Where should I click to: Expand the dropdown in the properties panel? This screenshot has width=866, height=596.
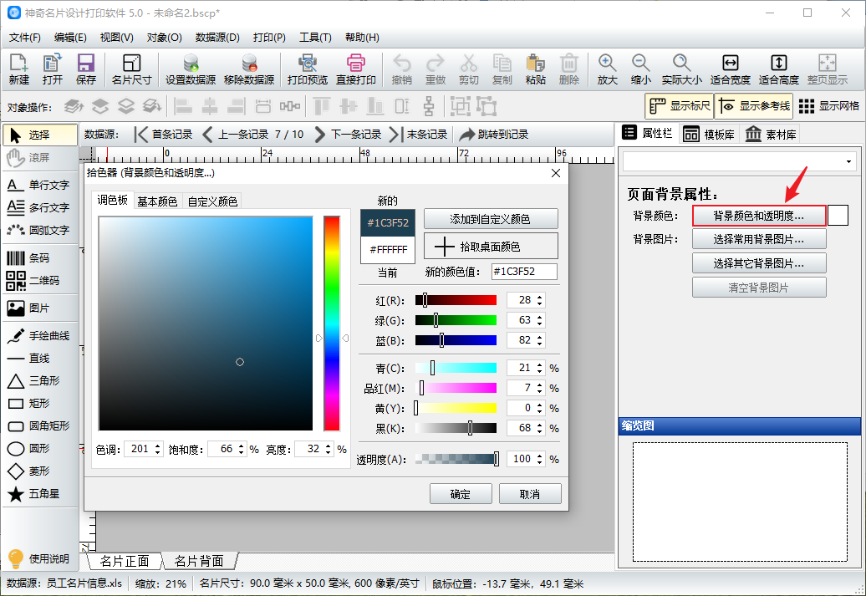(x=849, y=161)
